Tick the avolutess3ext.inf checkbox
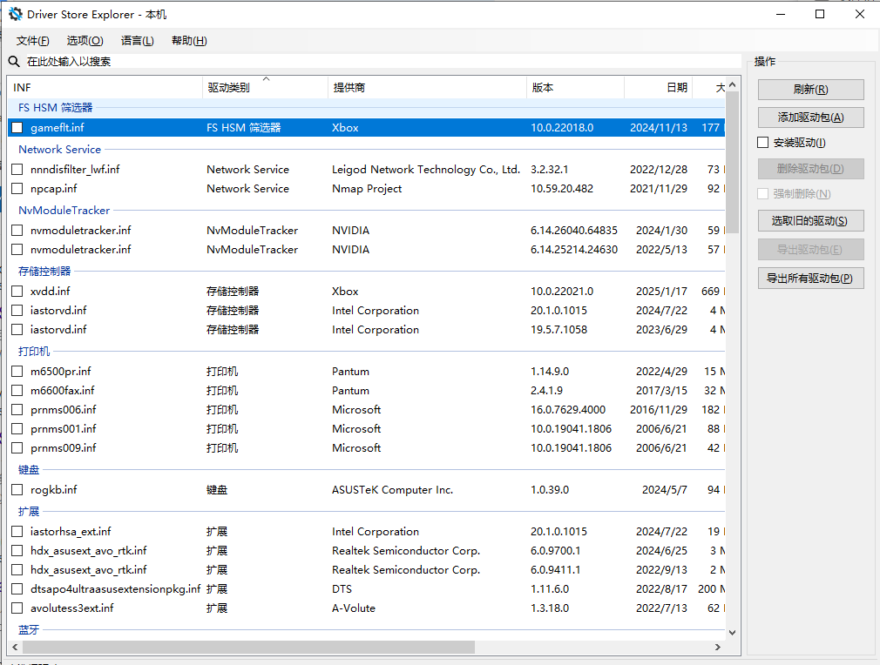 (x=17, y=608)
